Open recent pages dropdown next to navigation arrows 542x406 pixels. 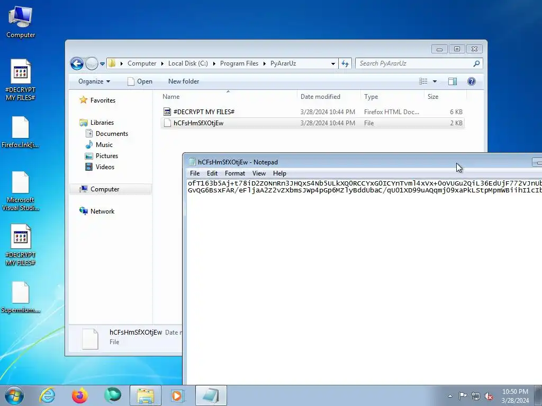pos(102,64)
